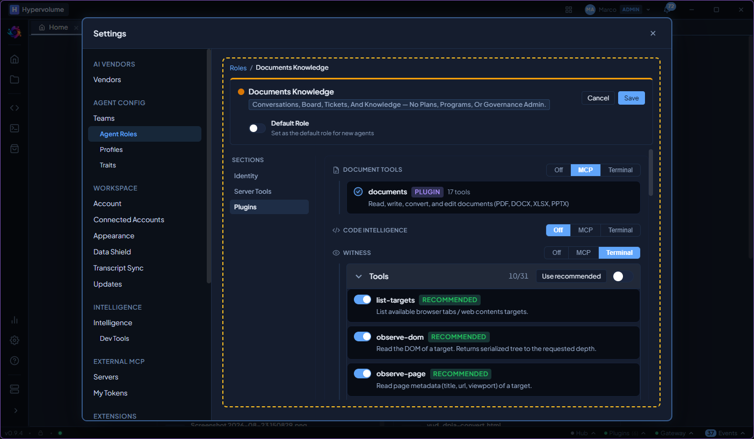Turn off the observe-page tool toggle

[x=363, y=374]
